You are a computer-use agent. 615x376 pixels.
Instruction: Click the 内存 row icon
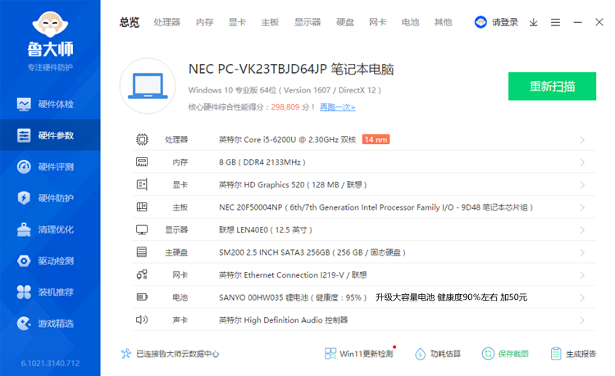142,162
